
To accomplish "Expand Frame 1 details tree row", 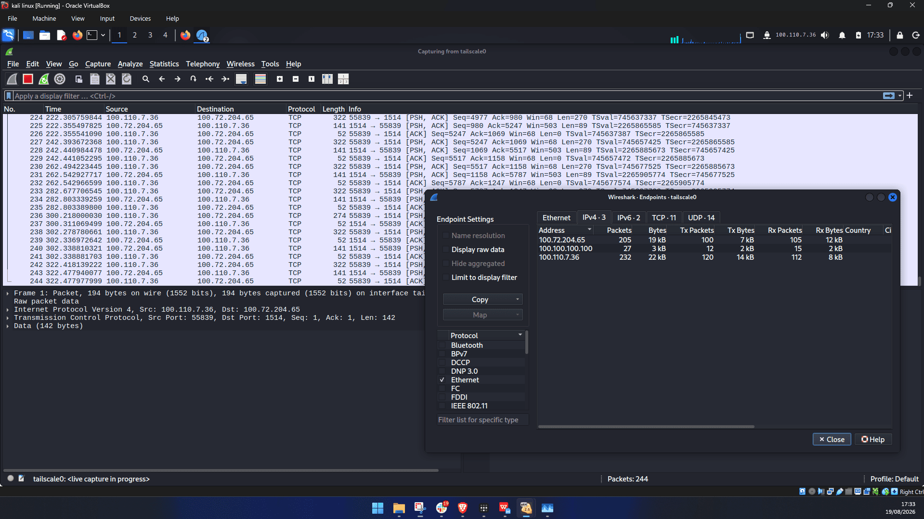I will 8,293.
